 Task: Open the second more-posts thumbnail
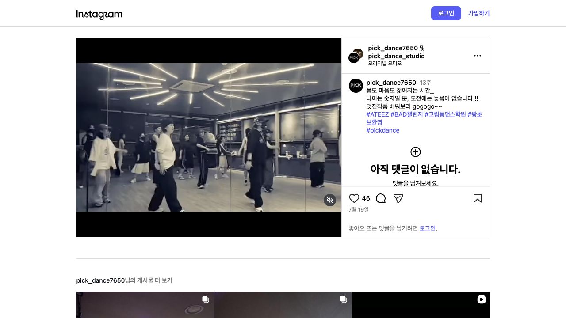[x=283, y=305]
